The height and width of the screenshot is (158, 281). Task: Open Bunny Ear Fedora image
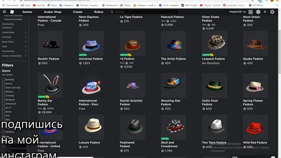pos(50,86)
